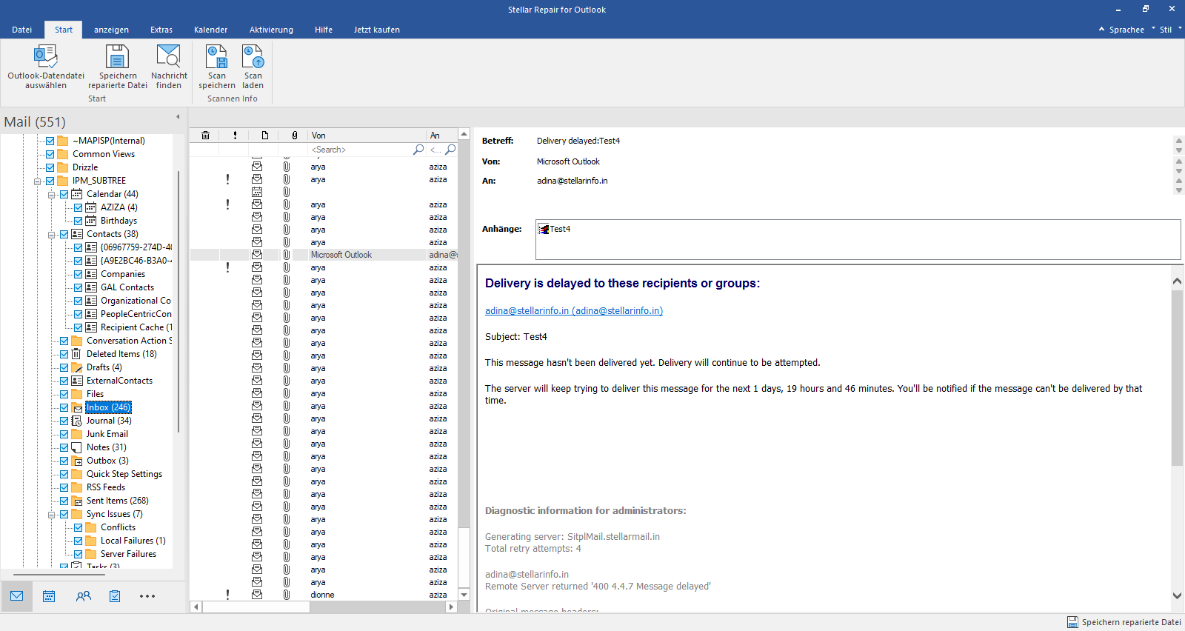Toggle checkbox for Calendar (44)

(x=64, y=194)
